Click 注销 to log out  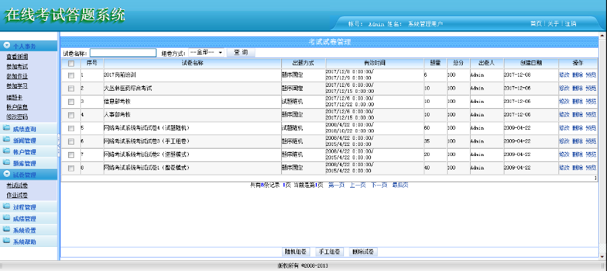(570, 24)
